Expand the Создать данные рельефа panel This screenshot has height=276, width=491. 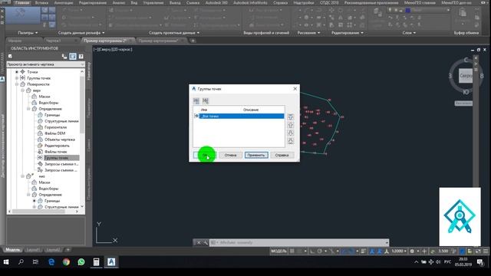pyautogui.click(x=81, y=32)
